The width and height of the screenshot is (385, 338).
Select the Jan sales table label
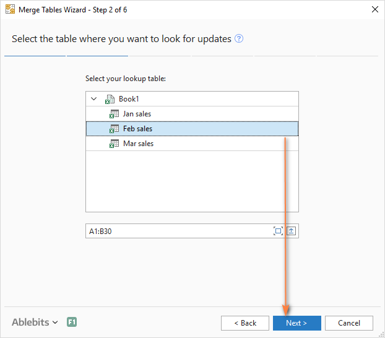coord(137,114)
